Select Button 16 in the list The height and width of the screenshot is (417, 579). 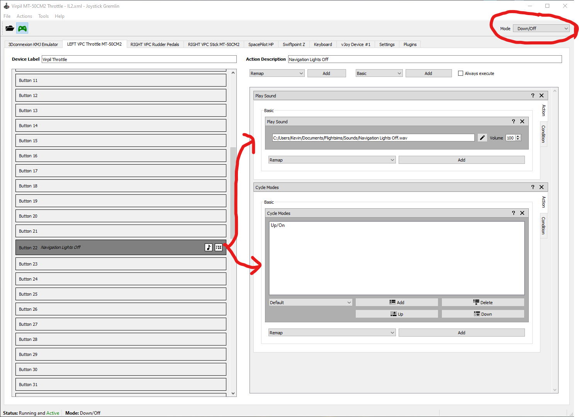[121, 156]
